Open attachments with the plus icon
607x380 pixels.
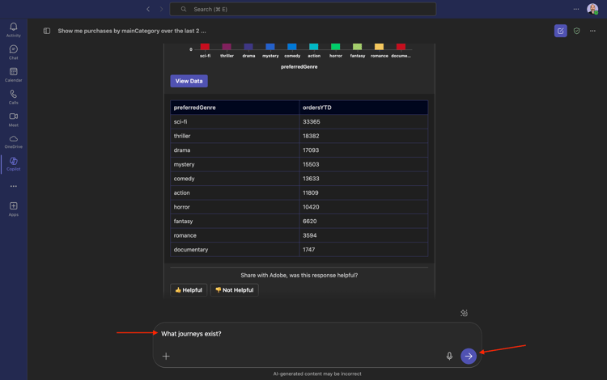(166, 356)
